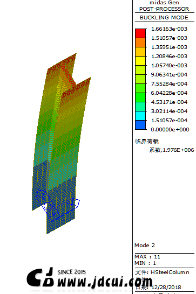196x294 pixels.
Task: Click the MIN : 1 node entry
Action: (145, 263)
